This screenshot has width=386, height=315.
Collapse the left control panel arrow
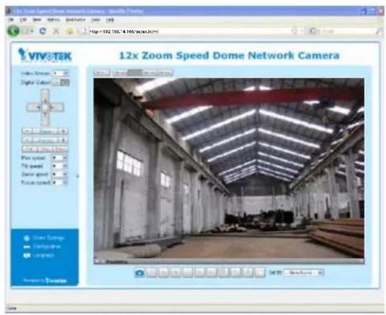coord(78,176)
